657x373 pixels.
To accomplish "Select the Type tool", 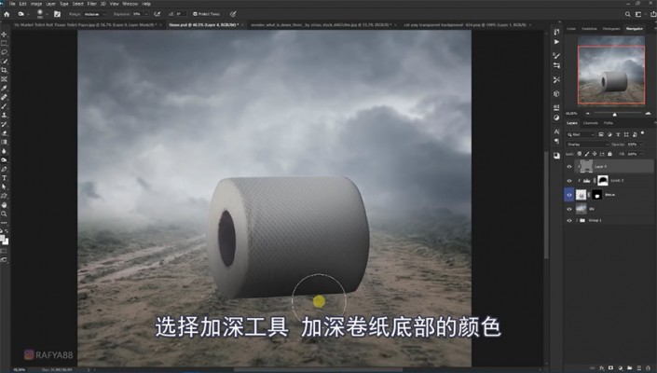I will point(4,178).
